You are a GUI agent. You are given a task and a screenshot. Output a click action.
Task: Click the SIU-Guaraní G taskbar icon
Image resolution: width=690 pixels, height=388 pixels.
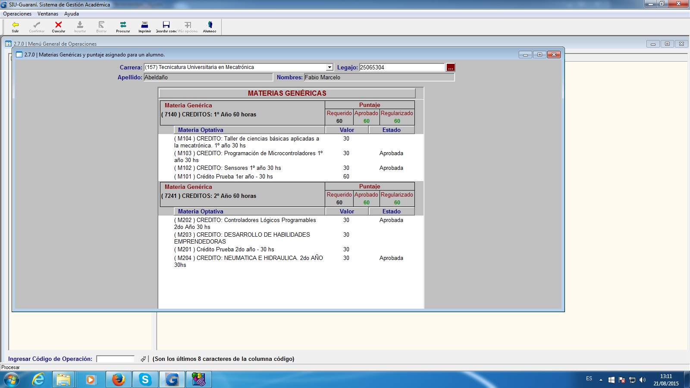coord(172,379)
